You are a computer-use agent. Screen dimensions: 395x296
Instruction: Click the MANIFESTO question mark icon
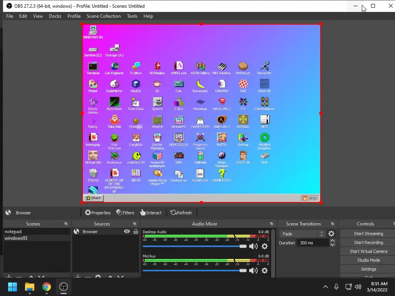coord(222,173)
